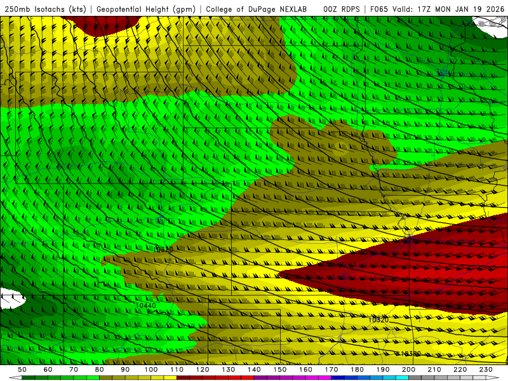Click the 120 label on the colorbar

[x=203, y=370]
